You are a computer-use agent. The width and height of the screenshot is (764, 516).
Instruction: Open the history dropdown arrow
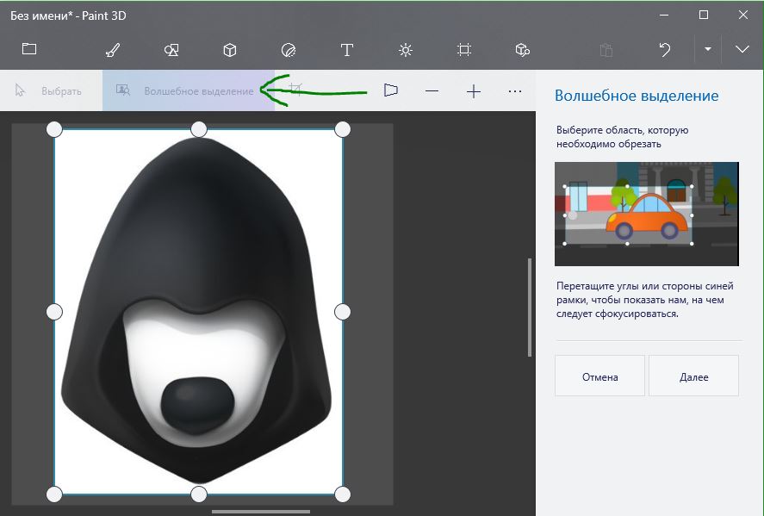[x=708, y=49]
